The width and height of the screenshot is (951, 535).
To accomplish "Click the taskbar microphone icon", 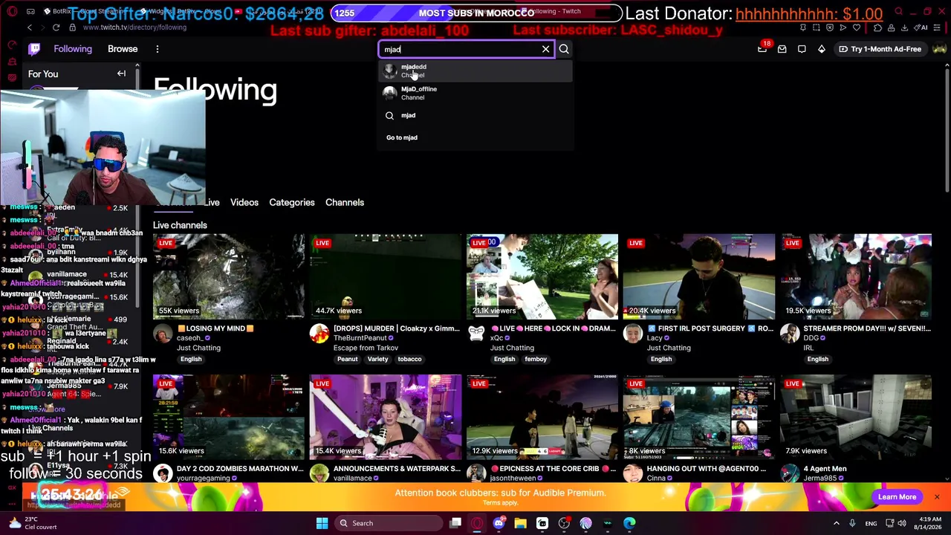I will click(852, 523).
